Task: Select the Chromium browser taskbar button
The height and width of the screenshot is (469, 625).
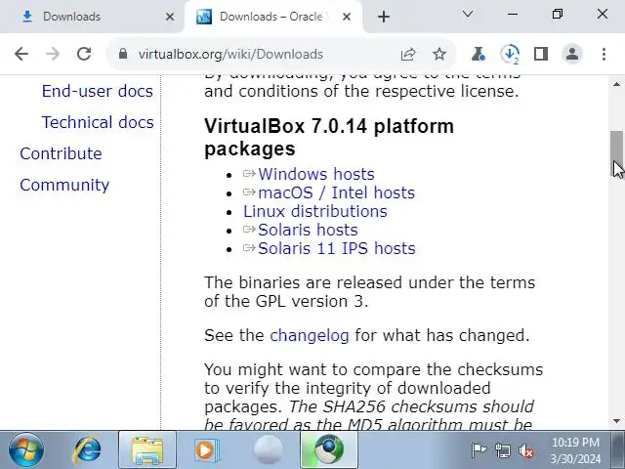Action: coord(329,449)
